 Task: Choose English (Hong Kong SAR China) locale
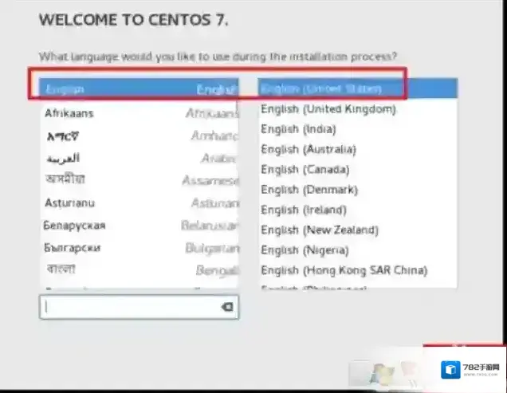pos(356,270)
